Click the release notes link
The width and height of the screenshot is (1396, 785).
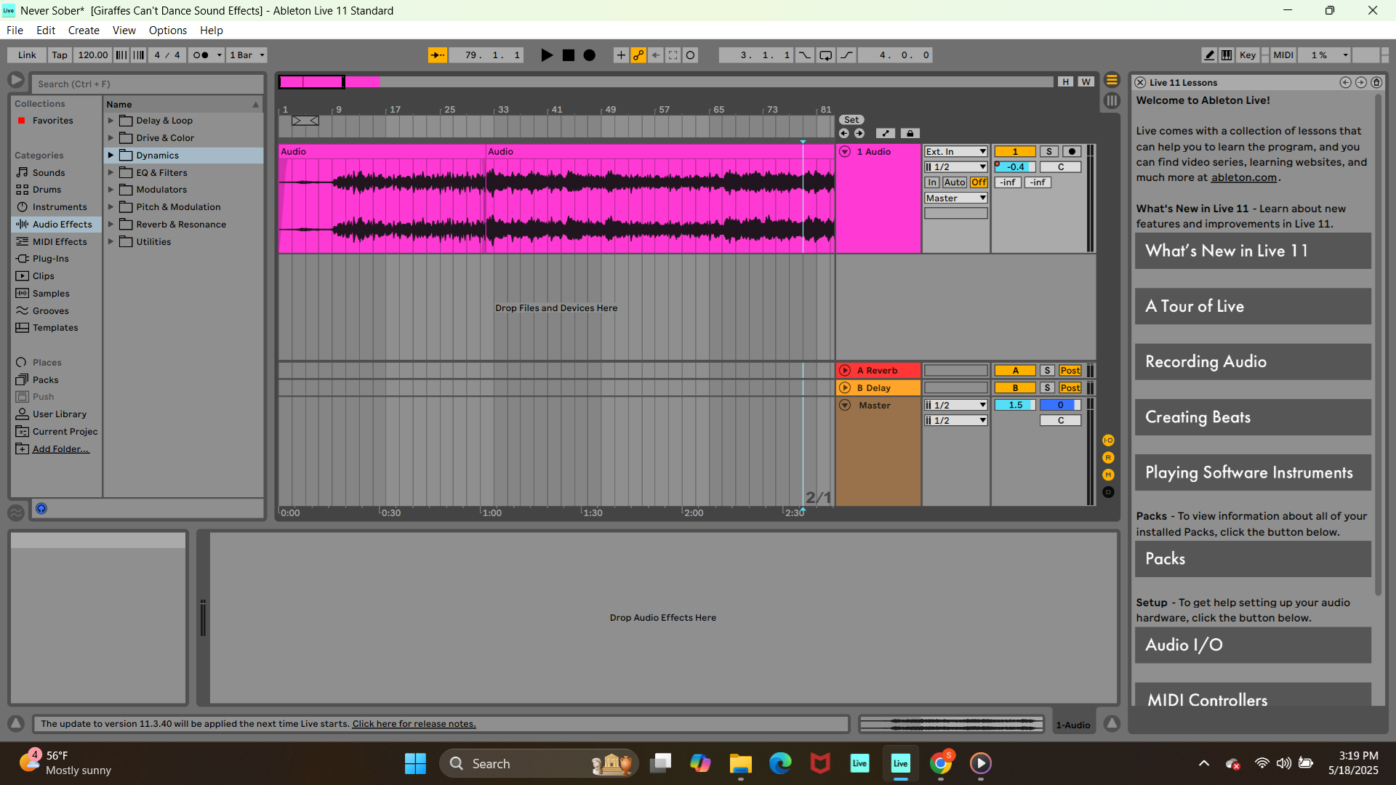point(414,724)
